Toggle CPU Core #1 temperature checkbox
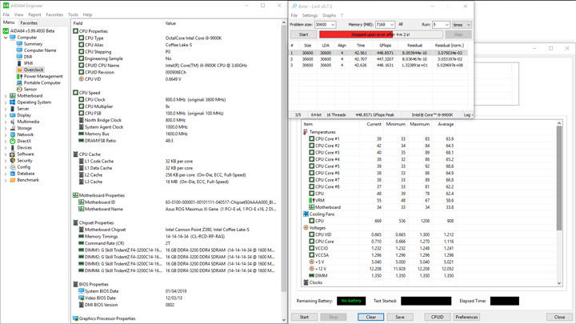This screenshot has width=576, height=324. coord(311,139)
